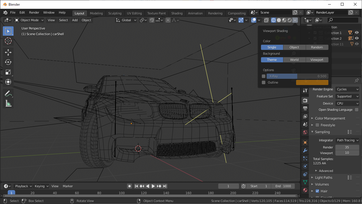This screenshot has width=362, height=204.
Task: Select the 3D Cursor tool
Action: coord(8,41)
